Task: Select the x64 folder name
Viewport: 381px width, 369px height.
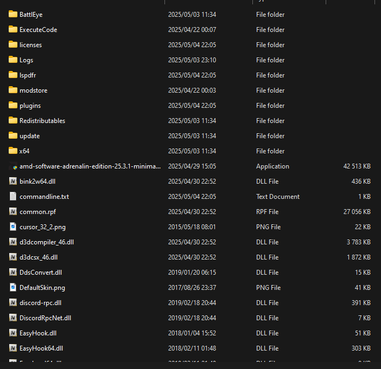Action: coord(24,151)
